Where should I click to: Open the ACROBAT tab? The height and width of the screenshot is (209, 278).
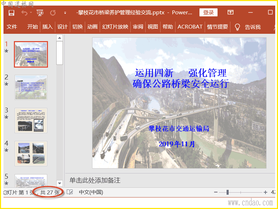tap(190, 27)
